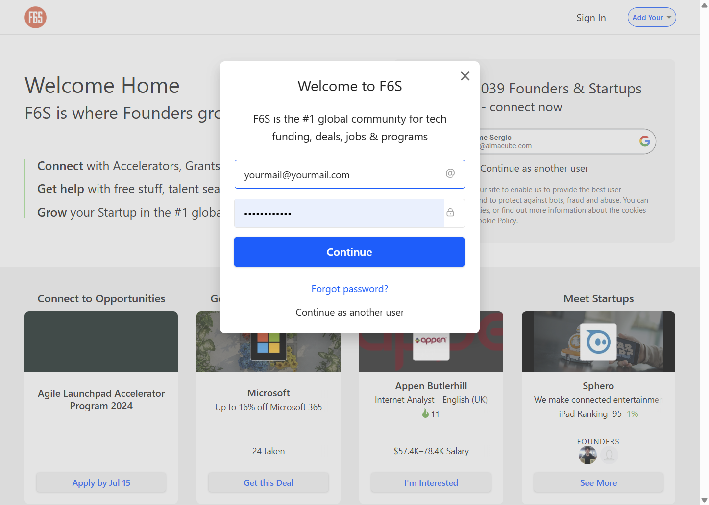The image size is (709, 505).
Task: Click the Meet Startups heading
Action: coord(598,298)
